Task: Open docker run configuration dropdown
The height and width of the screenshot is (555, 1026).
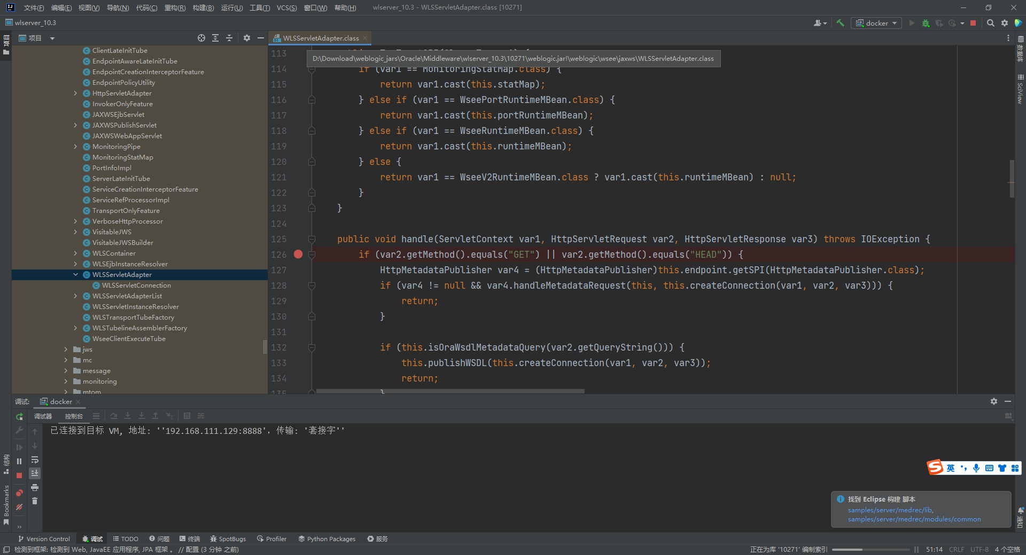Action: click(876, 23)
